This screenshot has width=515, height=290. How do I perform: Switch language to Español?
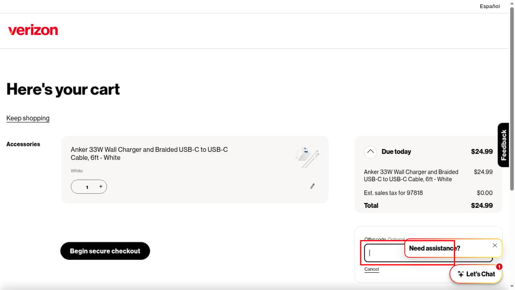pyautogui.click(x=489, y=6)
